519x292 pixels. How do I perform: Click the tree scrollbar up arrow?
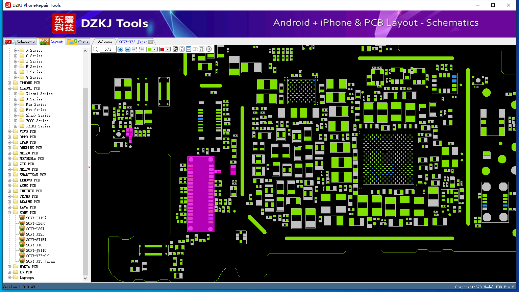point(85,50)
